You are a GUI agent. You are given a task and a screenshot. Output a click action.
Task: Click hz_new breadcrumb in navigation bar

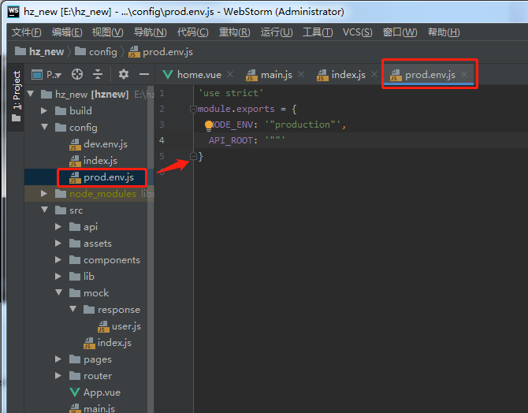coord(39,51)
